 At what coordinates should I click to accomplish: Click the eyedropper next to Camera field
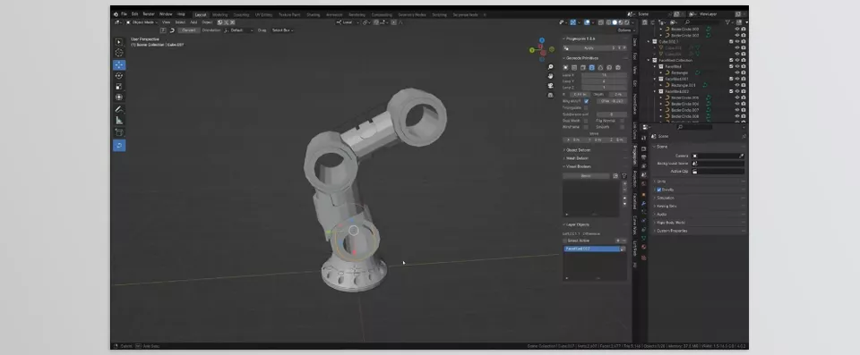[x=742, y=156]
